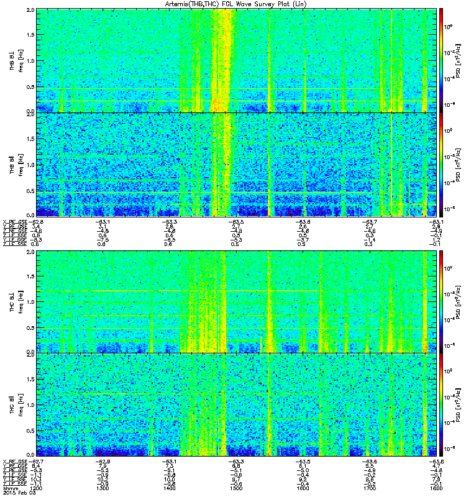
Task: Click PSD [nT²/Hz] label of bottom color bar
Action: pos(459,405)
